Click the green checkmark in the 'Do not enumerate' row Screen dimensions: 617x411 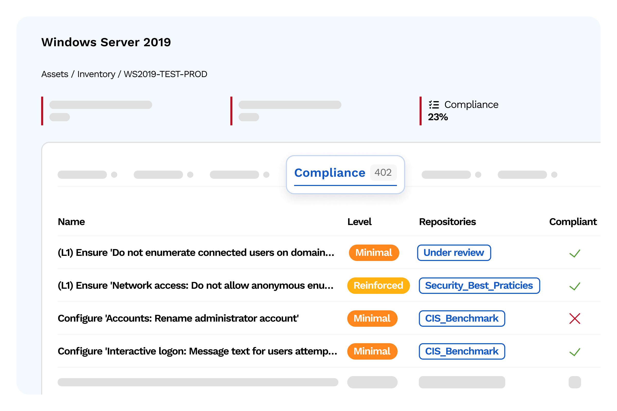(x=575, y=253)
